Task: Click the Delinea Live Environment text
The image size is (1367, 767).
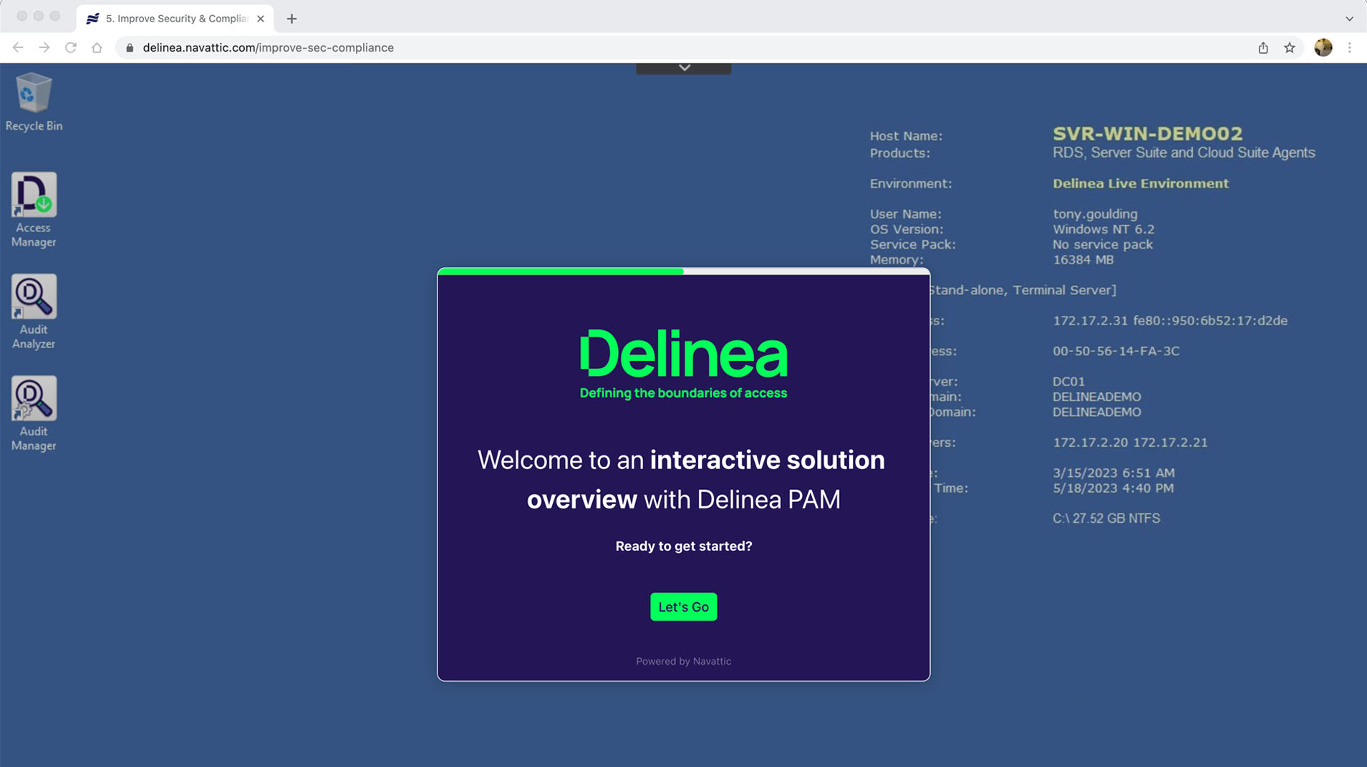Action: tap(1141, 183)
